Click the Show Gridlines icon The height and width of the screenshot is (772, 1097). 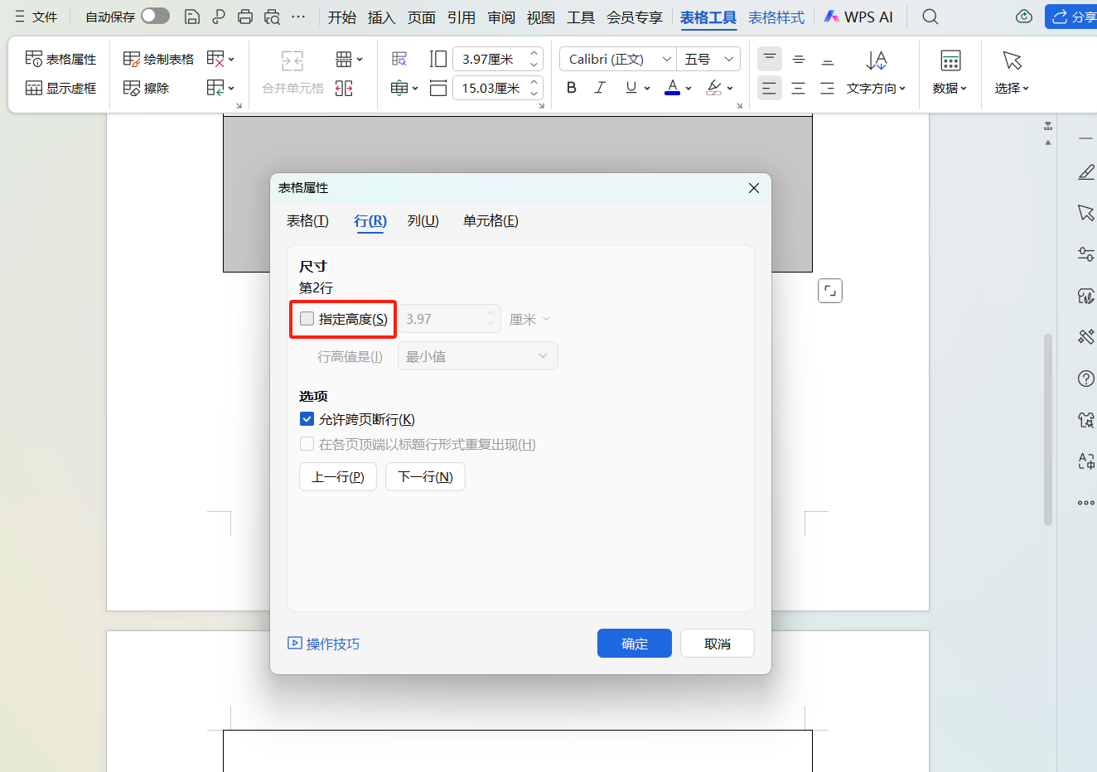60,88
